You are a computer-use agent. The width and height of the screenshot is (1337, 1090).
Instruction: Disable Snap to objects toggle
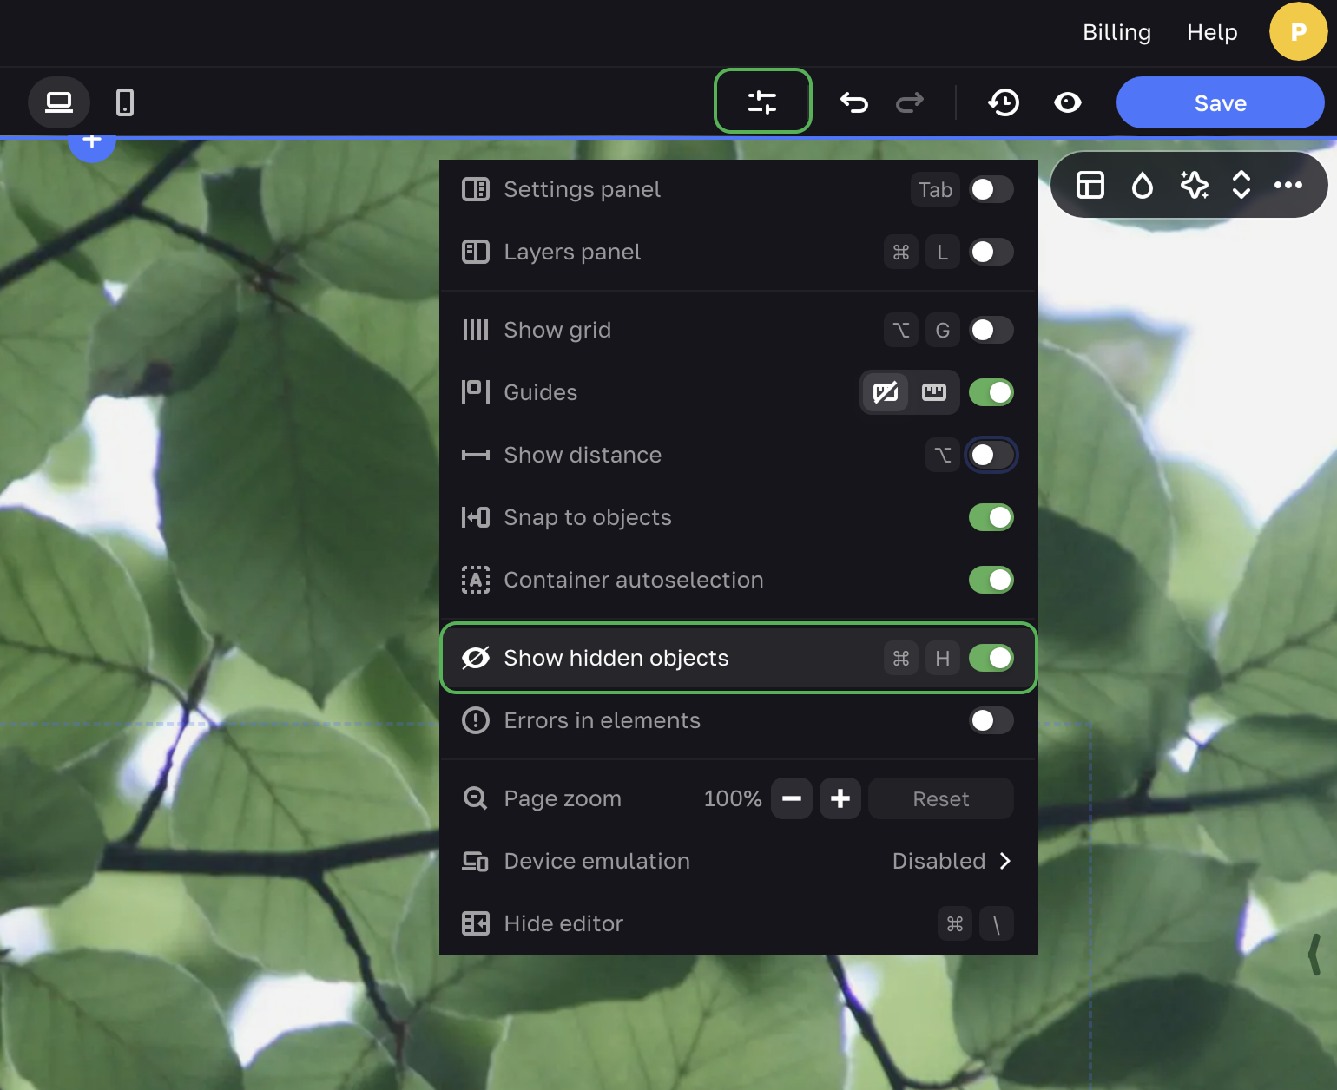991,517
